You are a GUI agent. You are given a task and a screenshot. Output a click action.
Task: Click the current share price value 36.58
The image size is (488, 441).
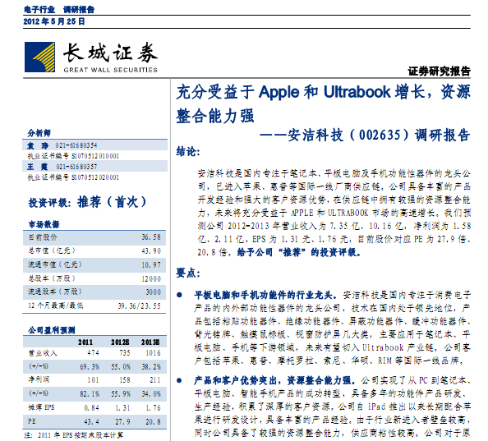(151, 237)
